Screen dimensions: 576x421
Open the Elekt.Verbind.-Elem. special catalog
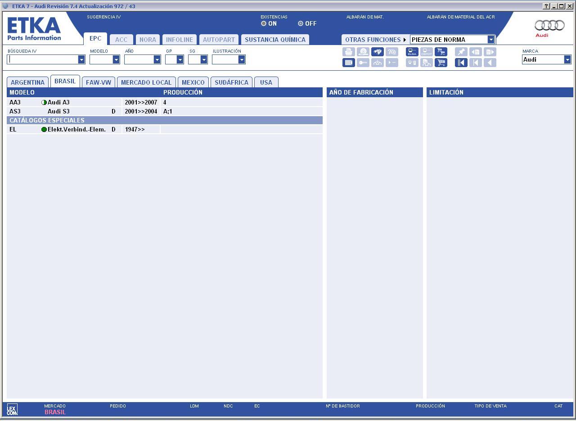coord(165,129)
